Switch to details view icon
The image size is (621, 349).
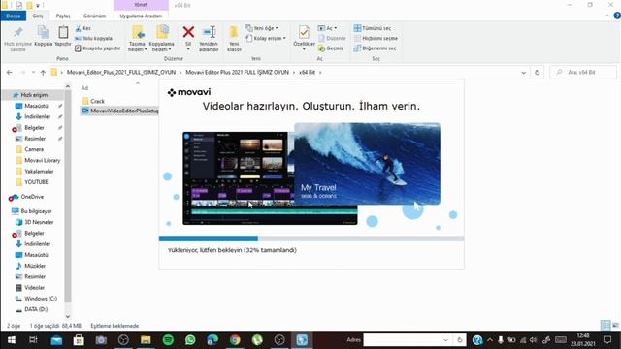605,326
